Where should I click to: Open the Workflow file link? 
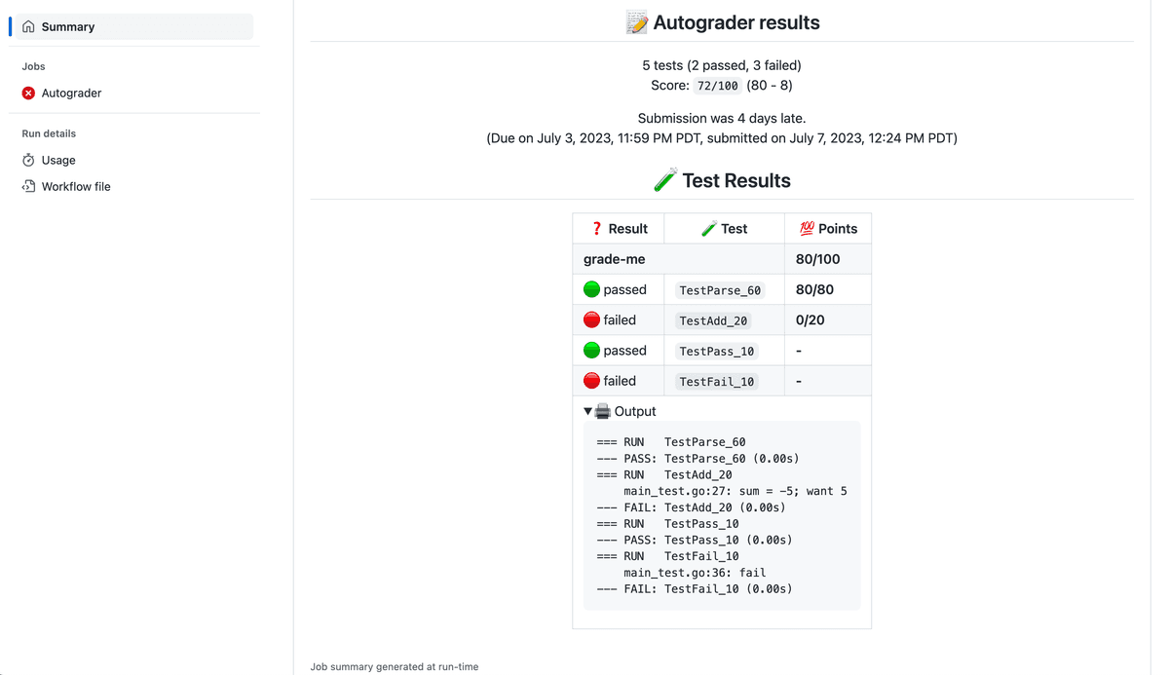click(76, 187)
